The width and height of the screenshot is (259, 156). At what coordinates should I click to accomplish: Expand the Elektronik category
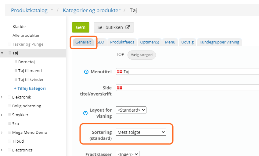click(x=2, y=97)
